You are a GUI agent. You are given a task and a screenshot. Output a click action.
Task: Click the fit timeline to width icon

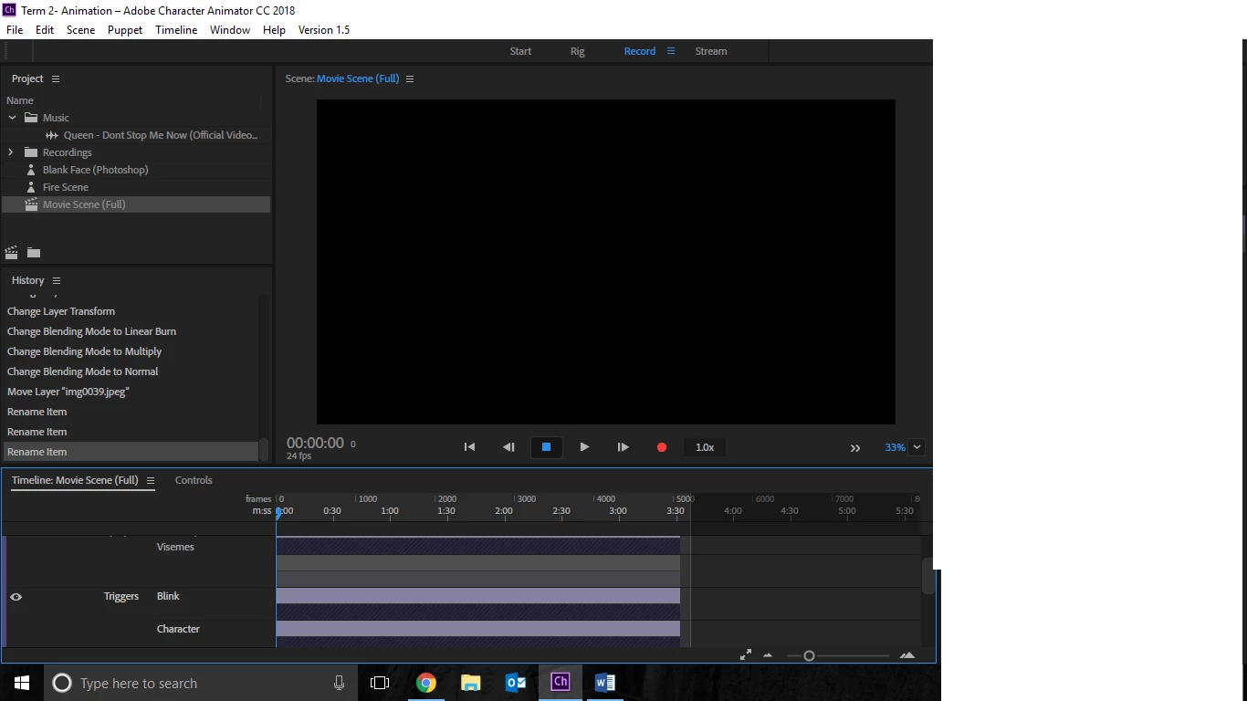pyautogui.click(x=746, y=655)
